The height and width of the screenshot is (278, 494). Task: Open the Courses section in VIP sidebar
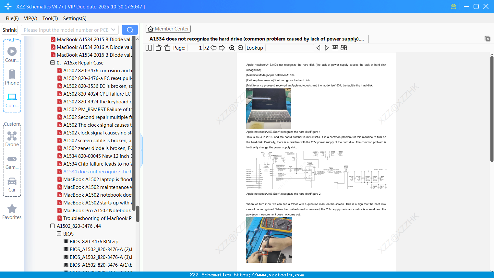[12, 54]
